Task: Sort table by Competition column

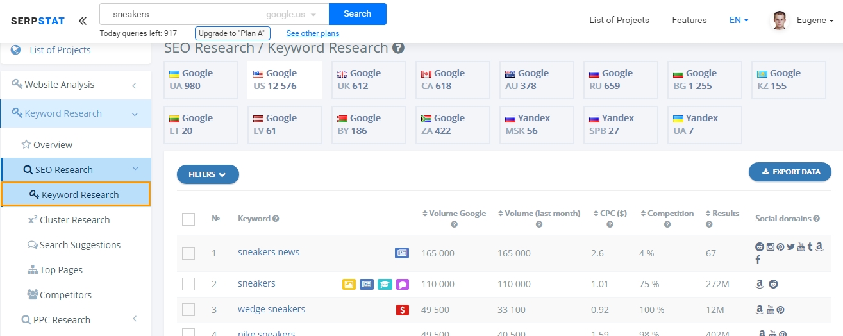Action: coord(667,214)
